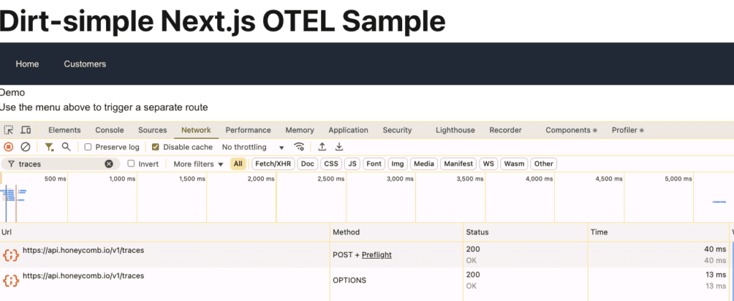Image resolution: width=734 pixels, height=301 pixels.
Task: Click the export HAR download icon
Action: click(339, 147)
